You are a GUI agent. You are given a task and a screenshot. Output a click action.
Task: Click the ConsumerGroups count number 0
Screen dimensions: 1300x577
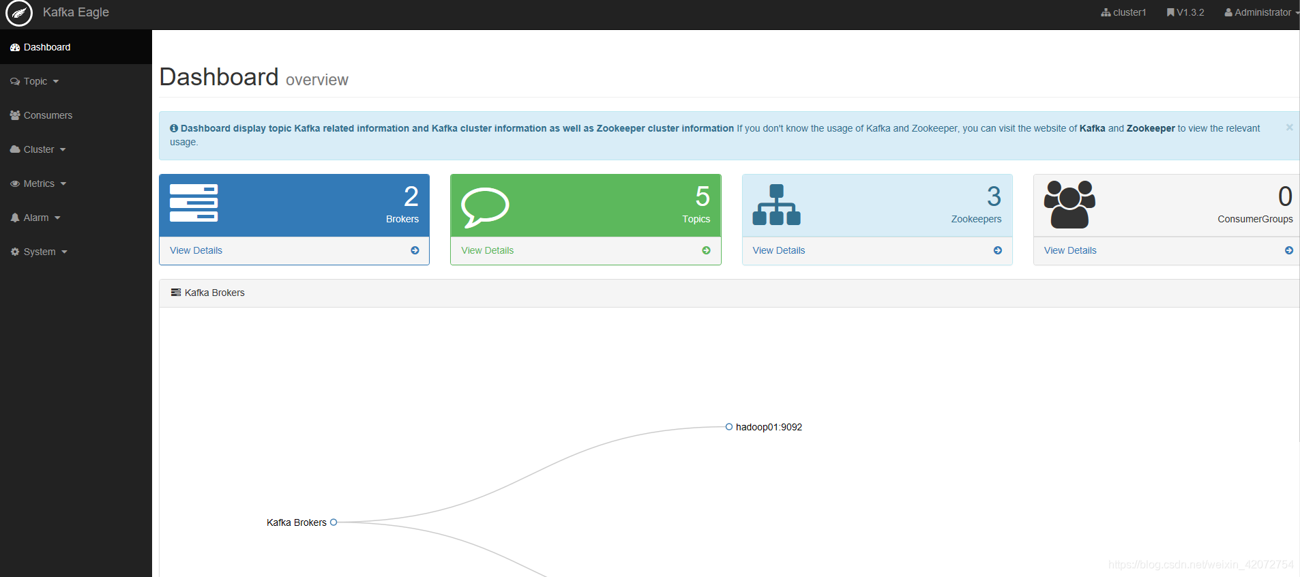click(x=1285, y=196)
